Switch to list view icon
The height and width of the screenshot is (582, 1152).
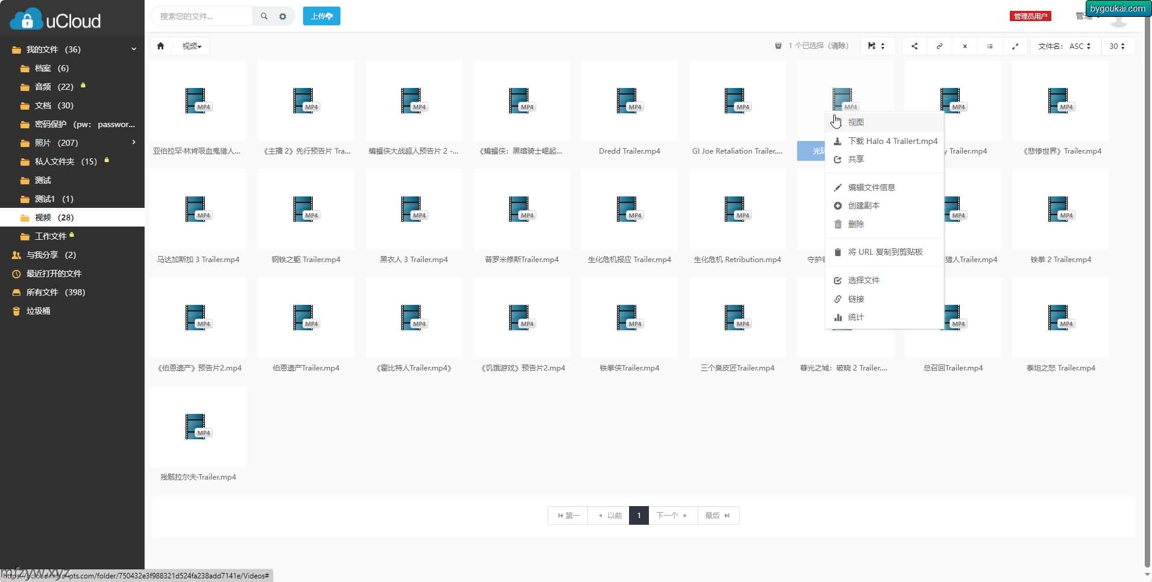tap(990, 46)
